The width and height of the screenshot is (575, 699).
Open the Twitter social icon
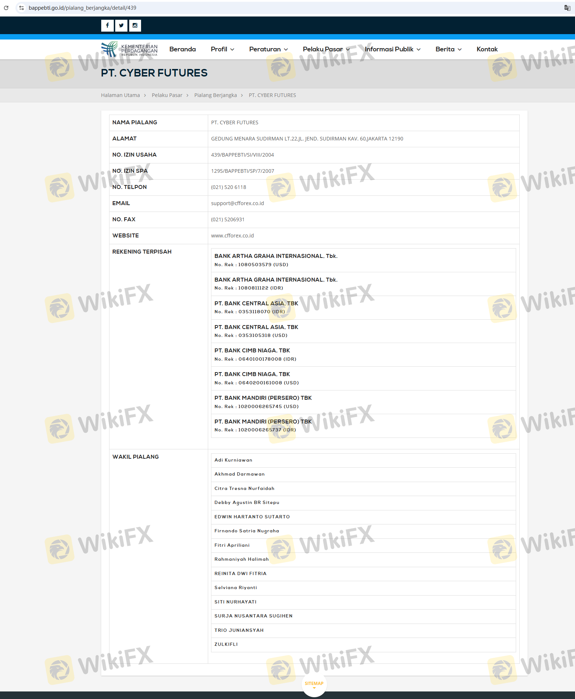click(x=121, y=26)
